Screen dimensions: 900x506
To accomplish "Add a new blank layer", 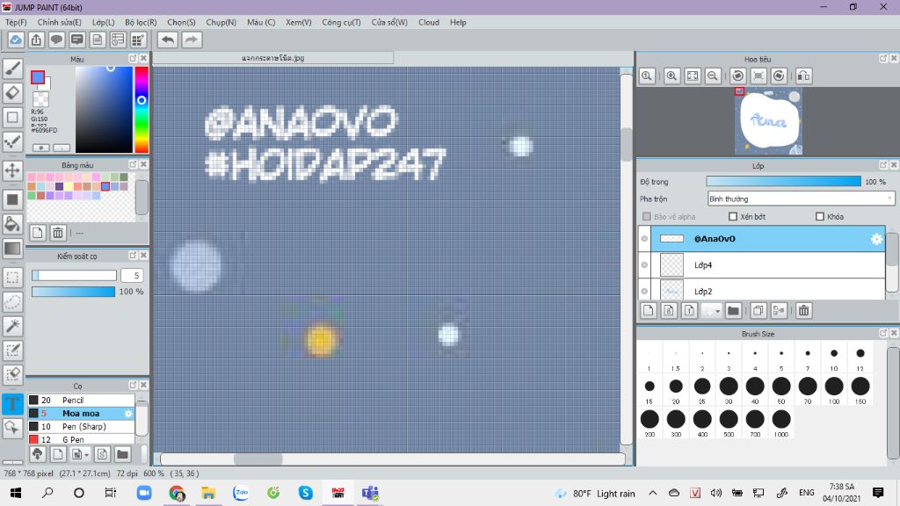I will click(648, 310).
